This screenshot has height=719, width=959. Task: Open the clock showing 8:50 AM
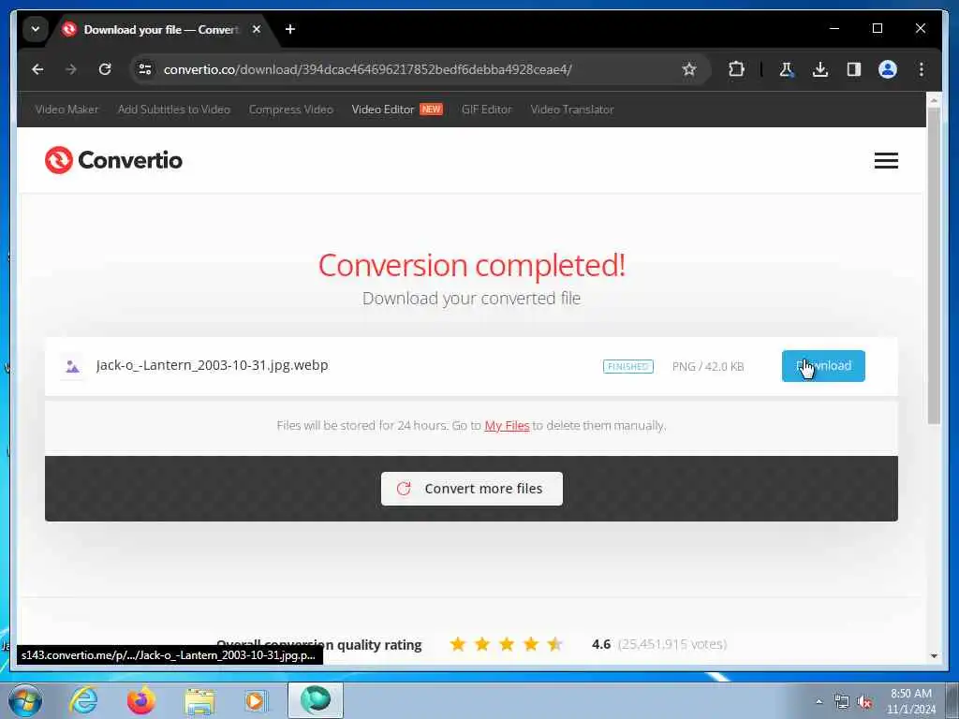pyautogui.click(x=911, y=701)
